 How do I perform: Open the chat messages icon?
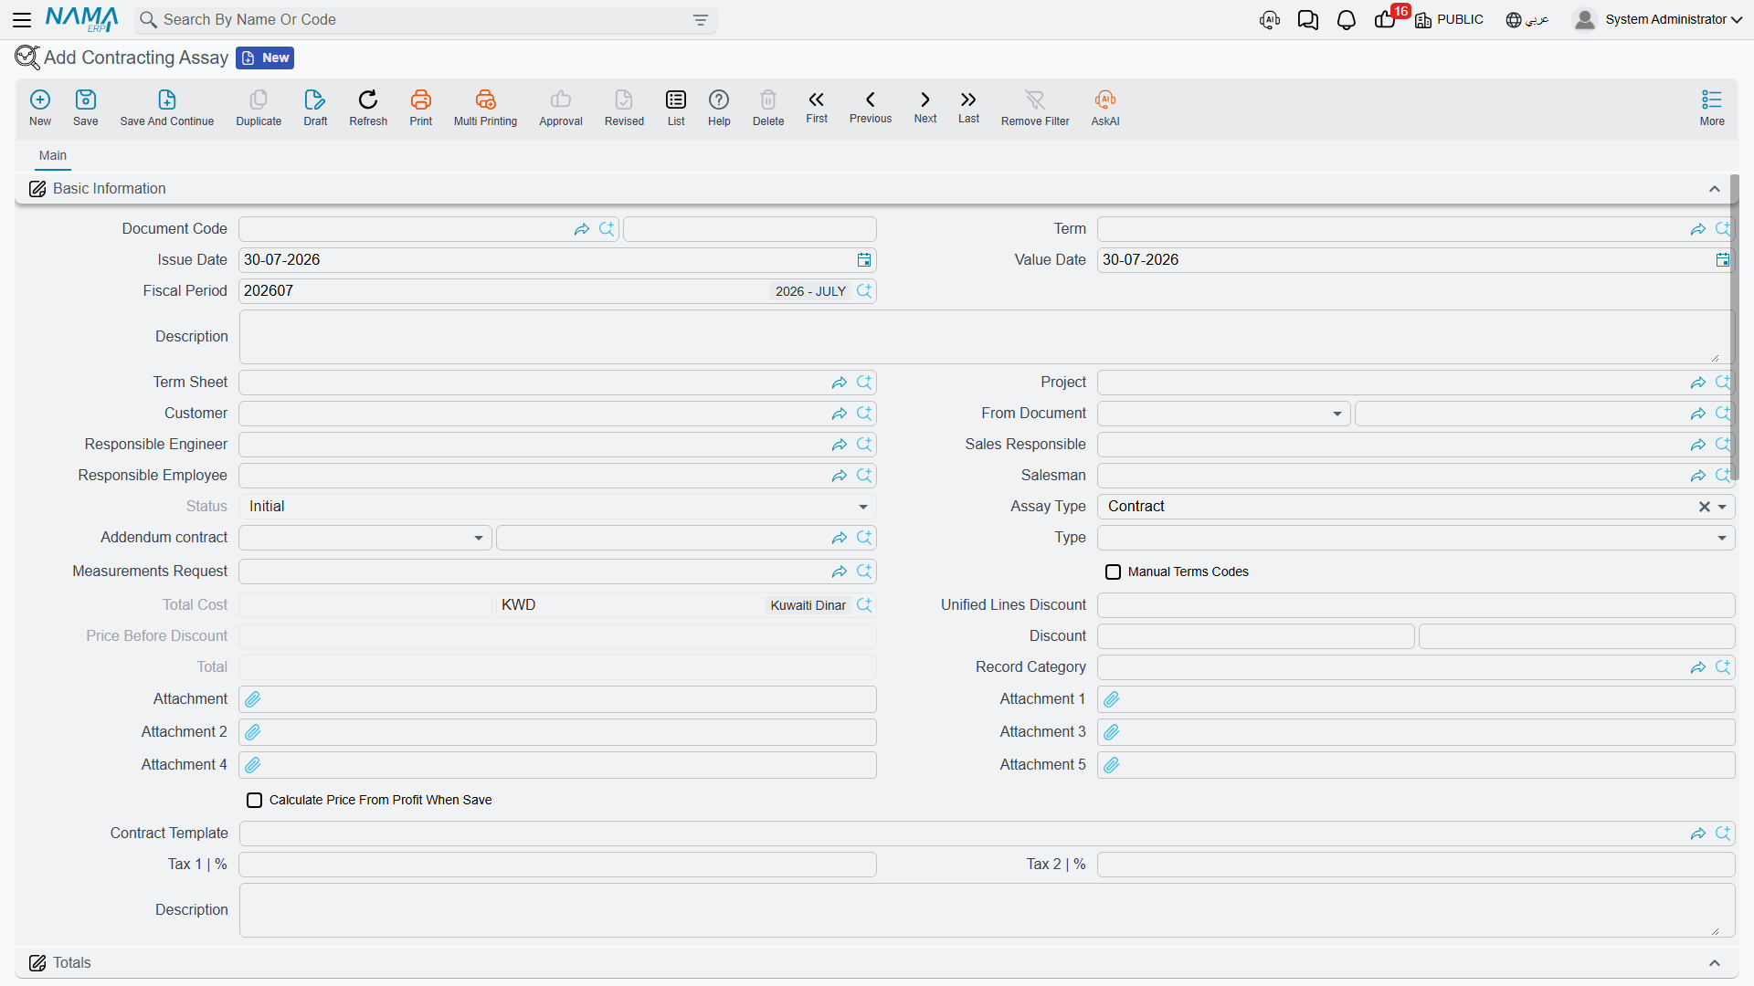[x=1308, y=20]
